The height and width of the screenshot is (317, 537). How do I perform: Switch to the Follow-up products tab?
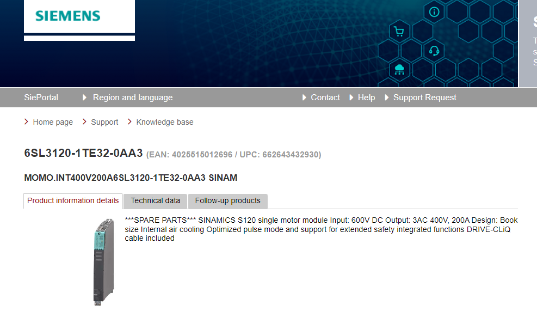click(227, 200)
